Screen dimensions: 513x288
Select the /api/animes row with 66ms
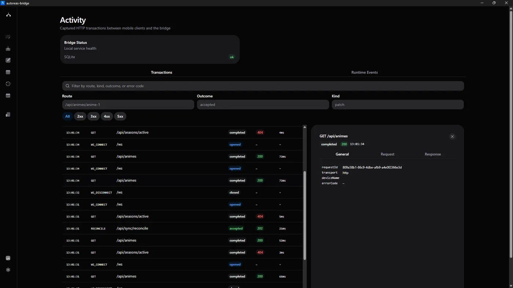pyautogui.click(x=182, y=276)
